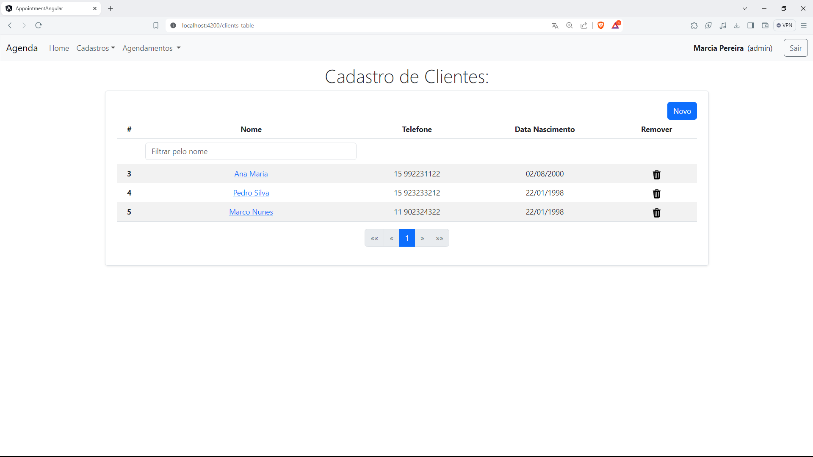Expand the Agendamentos dropdown menu
Screen dimensions: 813x457
151,48
